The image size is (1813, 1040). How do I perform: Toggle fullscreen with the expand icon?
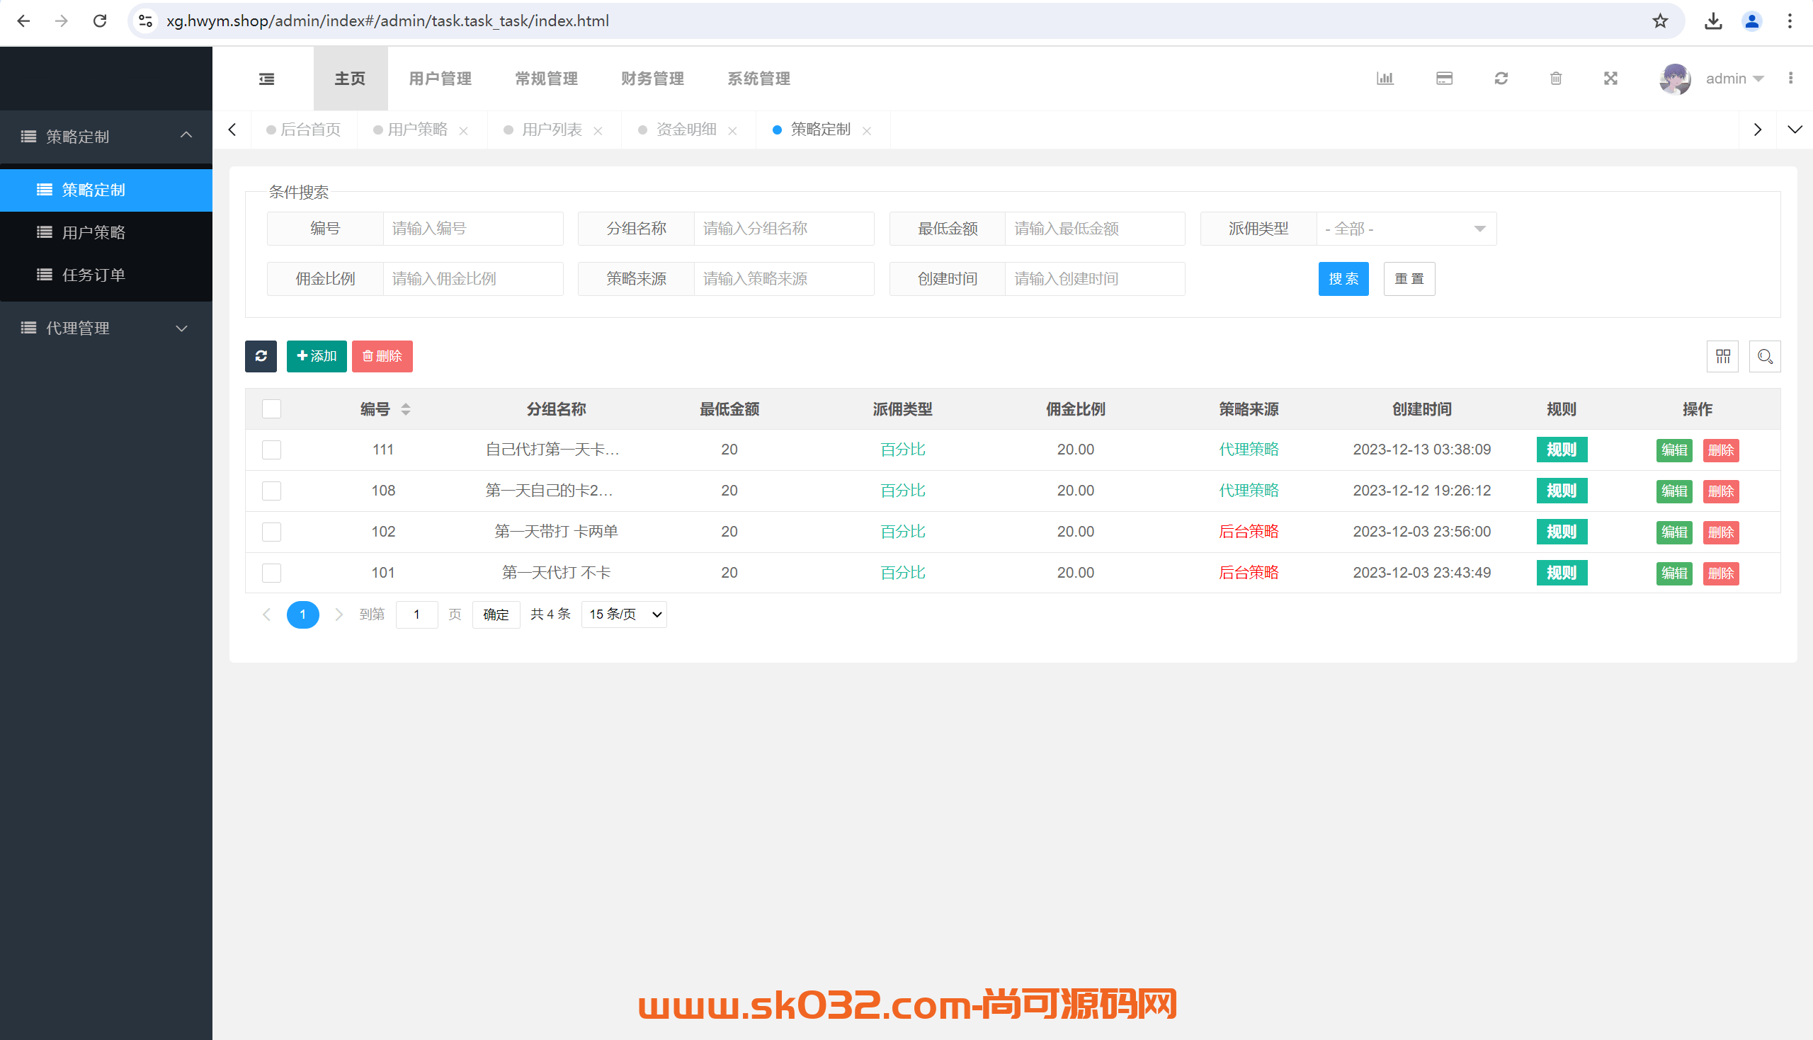pos(1610,79)
